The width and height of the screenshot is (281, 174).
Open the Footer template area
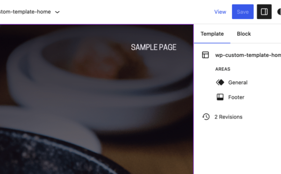[x=236, y=97]
